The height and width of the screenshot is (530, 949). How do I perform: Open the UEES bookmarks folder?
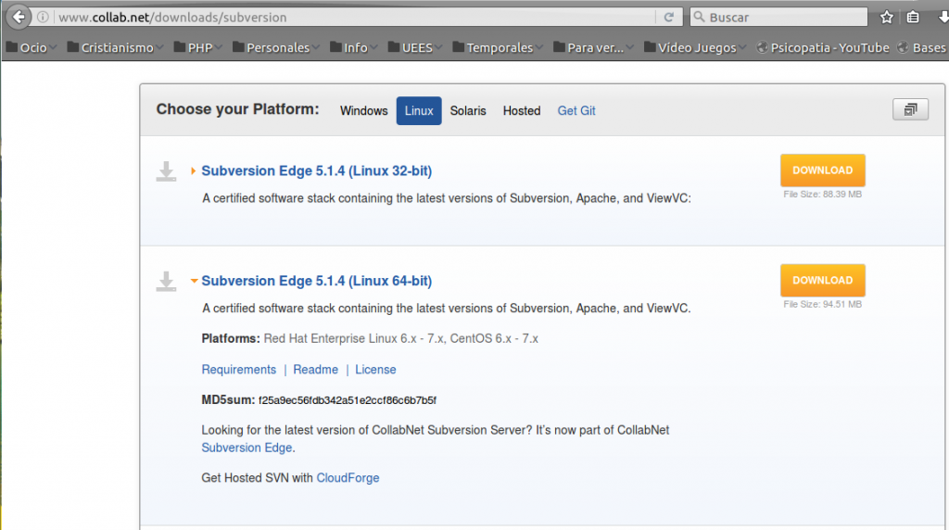tap(415, 47)
